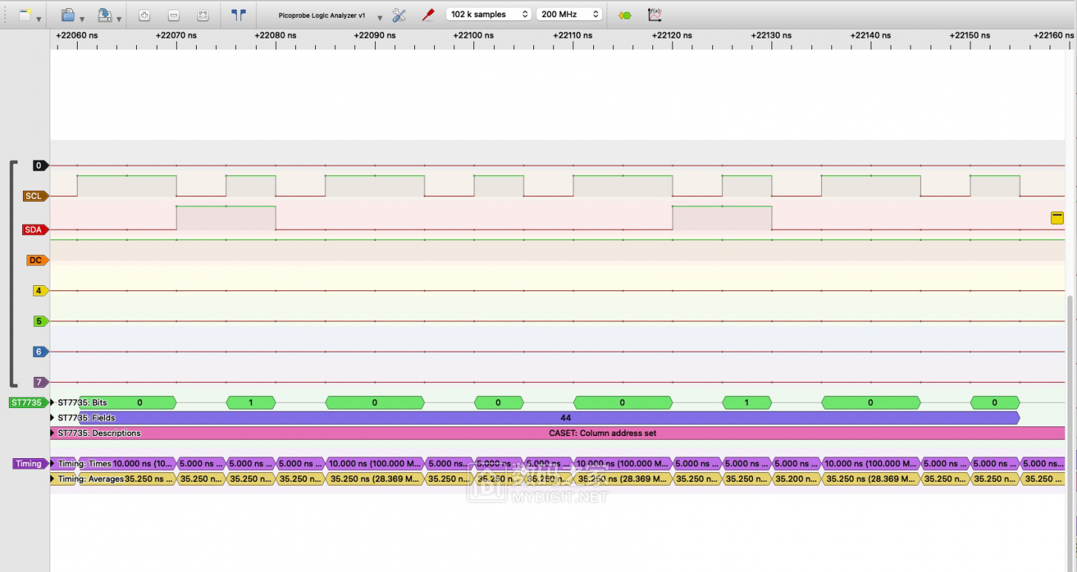Click the +22130 ns ruler mark
This screenshot has width=1077, height=572.
pyautogui.click(x=771, y=35)
